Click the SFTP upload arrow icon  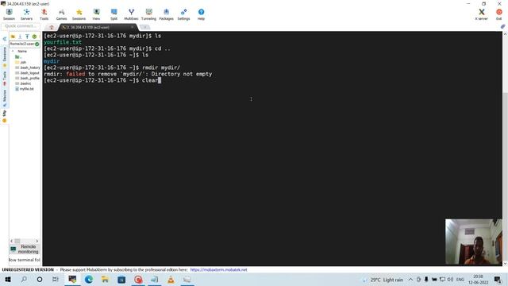(x=27, y=37)
